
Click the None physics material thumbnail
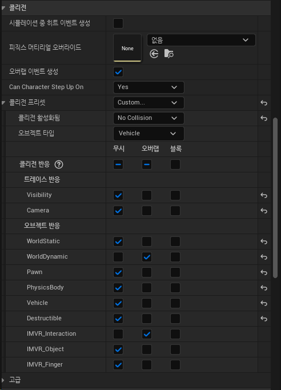click(x=127, y=48)
